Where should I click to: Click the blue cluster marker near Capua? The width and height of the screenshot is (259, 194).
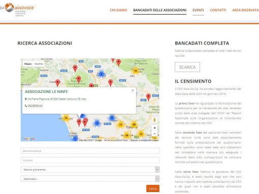pos(112,118)
